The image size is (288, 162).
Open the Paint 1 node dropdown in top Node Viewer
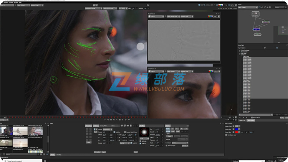[156, 16]
